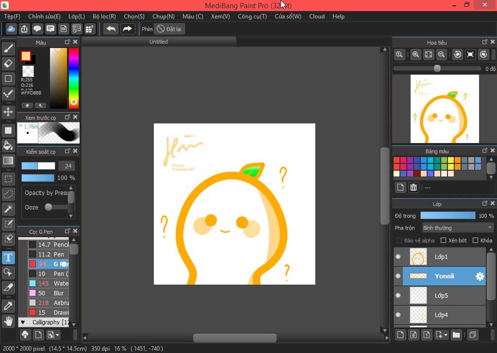Screen dimensions: 497x353
Task: Rotate canvas right in the navigator
Action: pos(483,54)
